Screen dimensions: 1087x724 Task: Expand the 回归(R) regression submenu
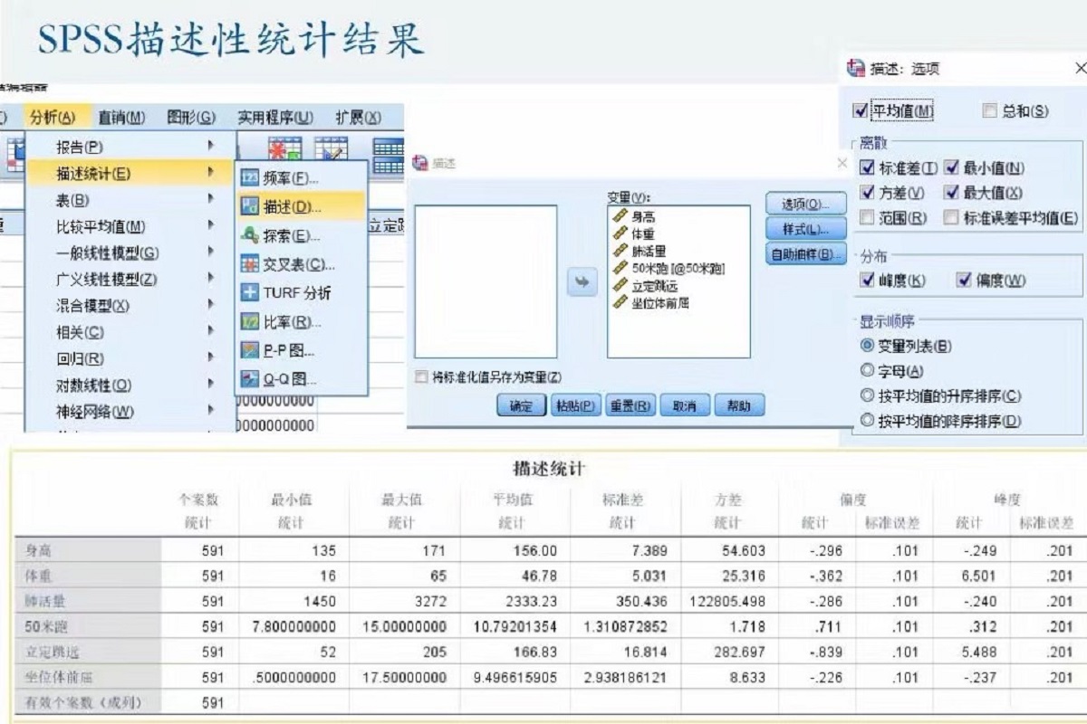80,358
